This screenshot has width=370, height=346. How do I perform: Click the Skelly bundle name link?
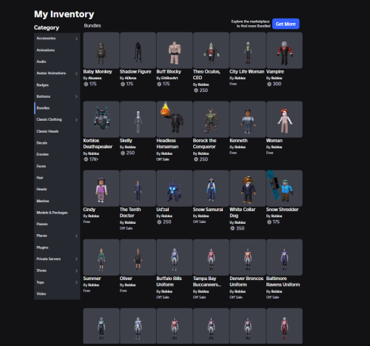tap(126, 141)
